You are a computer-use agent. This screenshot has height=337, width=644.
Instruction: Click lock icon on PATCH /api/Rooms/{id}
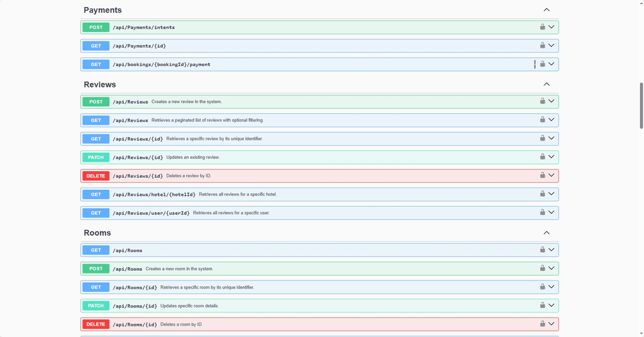pyautogui.click(x=542, y=305)
